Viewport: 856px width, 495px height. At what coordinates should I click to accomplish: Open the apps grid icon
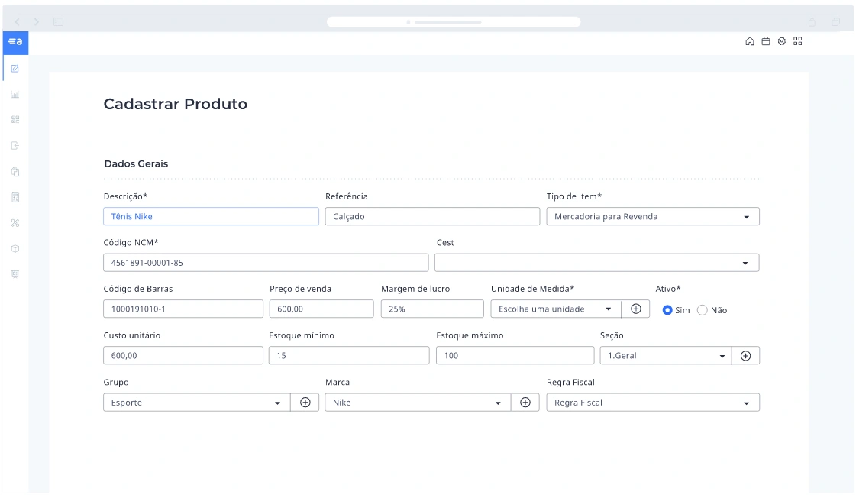pyautogui.click(x=798, y=41)
